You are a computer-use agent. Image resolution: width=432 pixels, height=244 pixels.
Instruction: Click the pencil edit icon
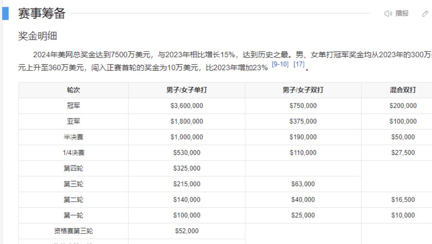click(425, 14)
